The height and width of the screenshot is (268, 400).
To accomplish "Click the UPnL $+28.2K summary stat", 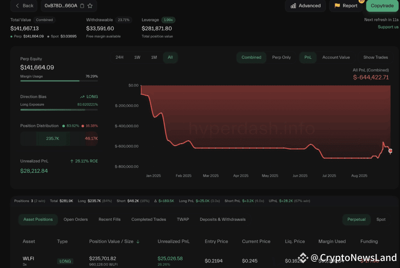I will (289, 201).
